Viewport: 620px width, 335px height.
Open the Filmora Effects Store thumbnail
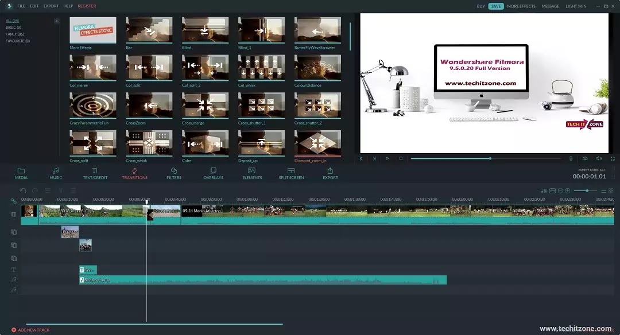(93, 30)
